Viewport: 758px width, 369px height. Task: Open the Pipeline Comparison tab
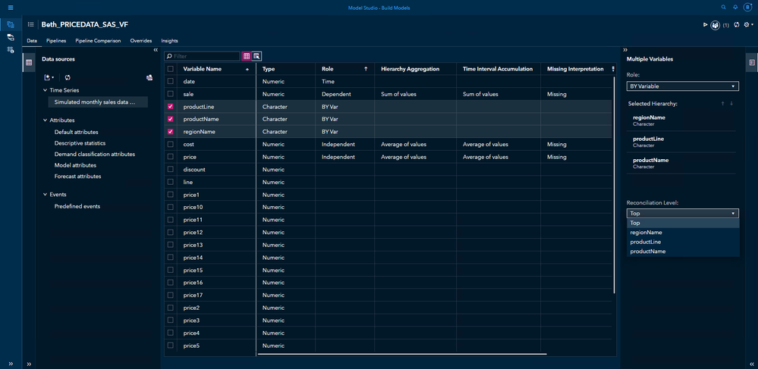pyautogui.click(x=98, y=41)
